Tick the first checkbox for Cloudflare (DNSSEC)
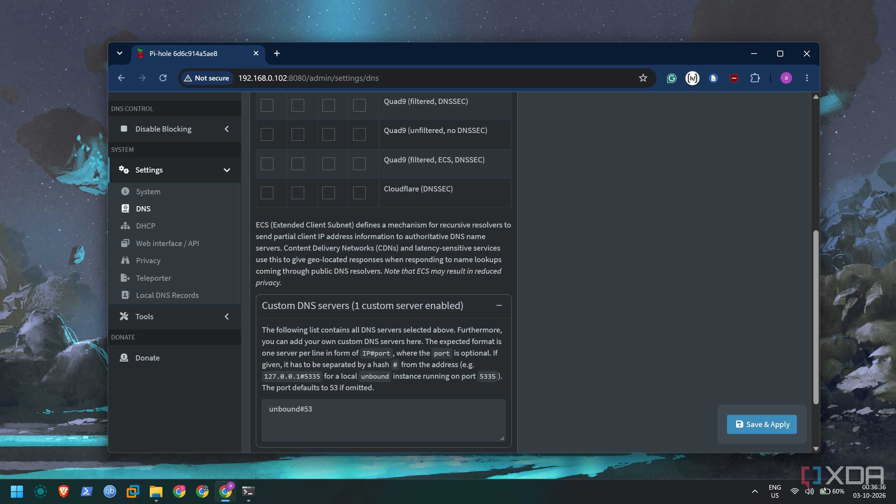 267,193
